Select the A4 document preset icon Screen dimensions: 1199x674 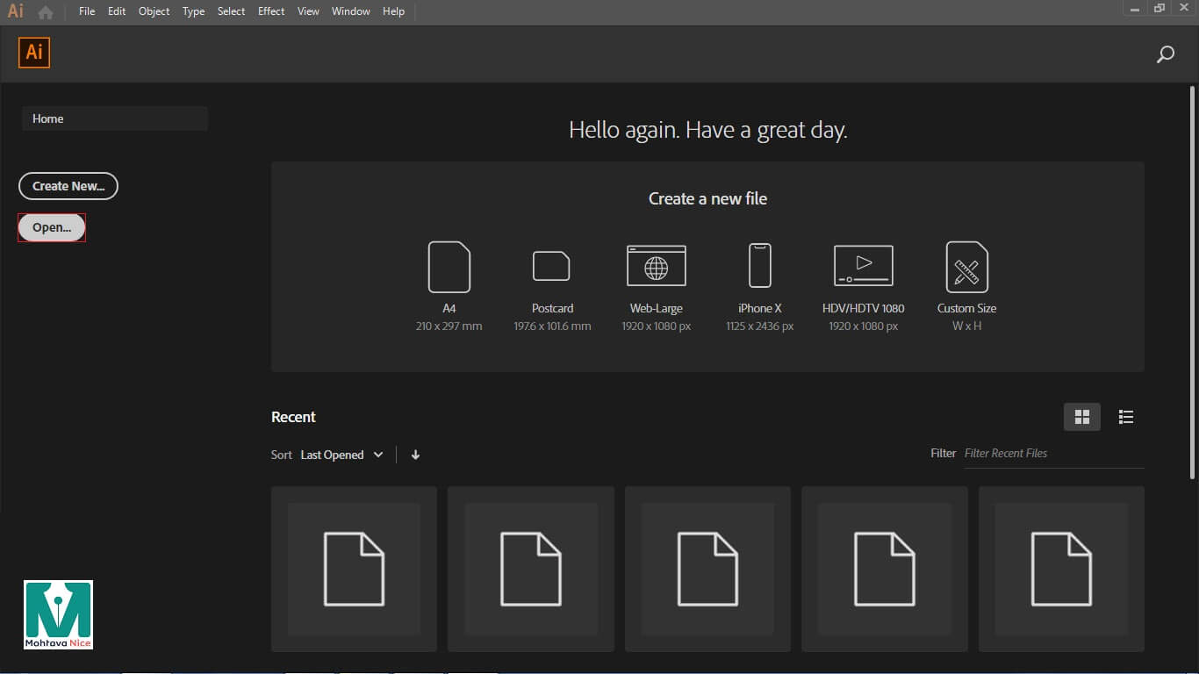click(449, 267)
